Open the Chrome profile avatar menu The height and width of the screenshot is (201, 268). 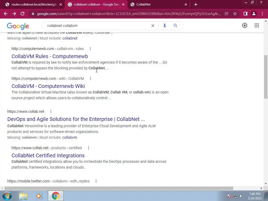click(254, 14)
